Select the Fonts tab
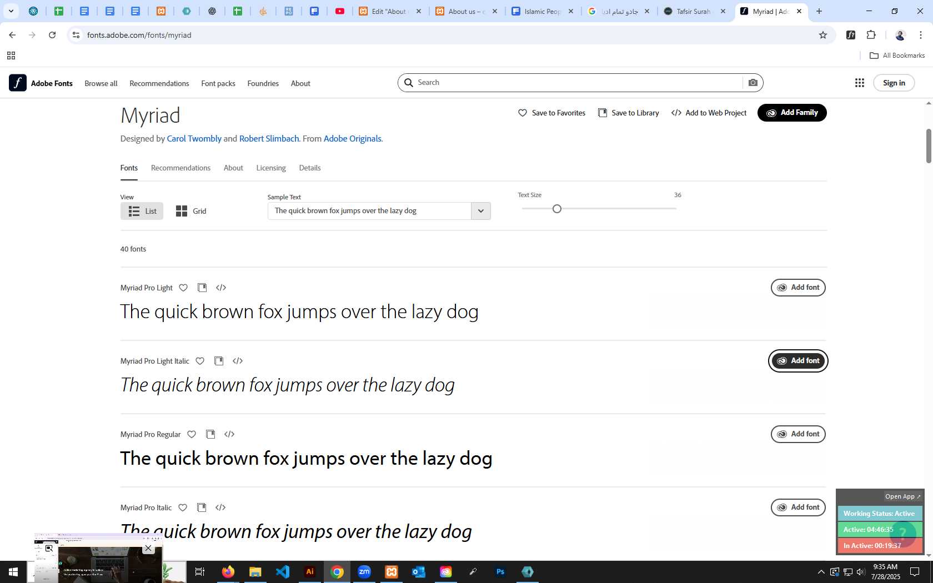 click(129, 168)
